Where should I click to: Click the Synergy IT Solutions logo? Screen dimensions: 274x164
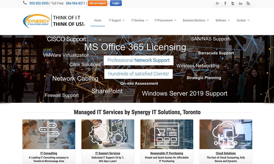54,21
